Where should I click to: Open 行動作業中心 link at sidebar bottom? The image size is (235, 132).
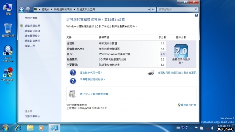[x=32, y=116]
